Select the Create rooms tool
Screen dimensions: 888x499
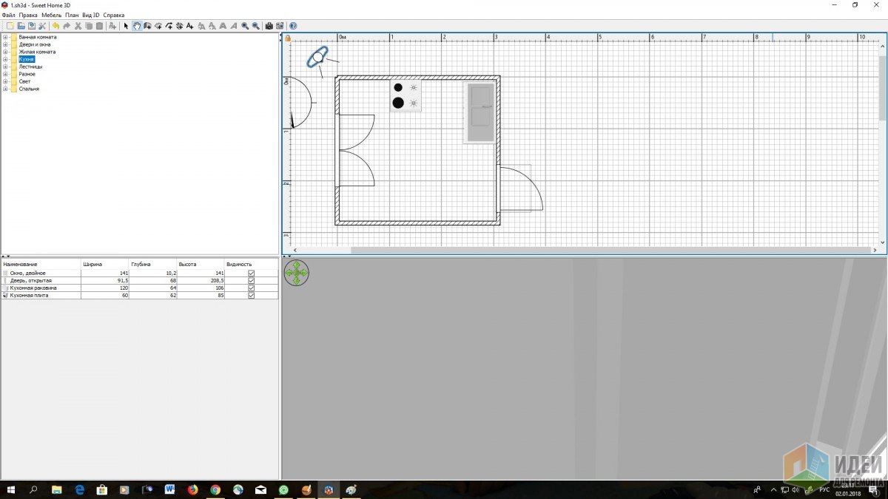[x=158, y=26]
